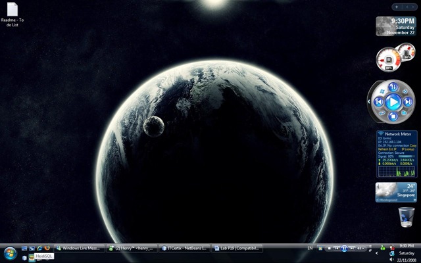This screenshot has width=421, height=263.
Task: Open volume dropdown in taskbar media toolbar
Action: tap(363, 249)
